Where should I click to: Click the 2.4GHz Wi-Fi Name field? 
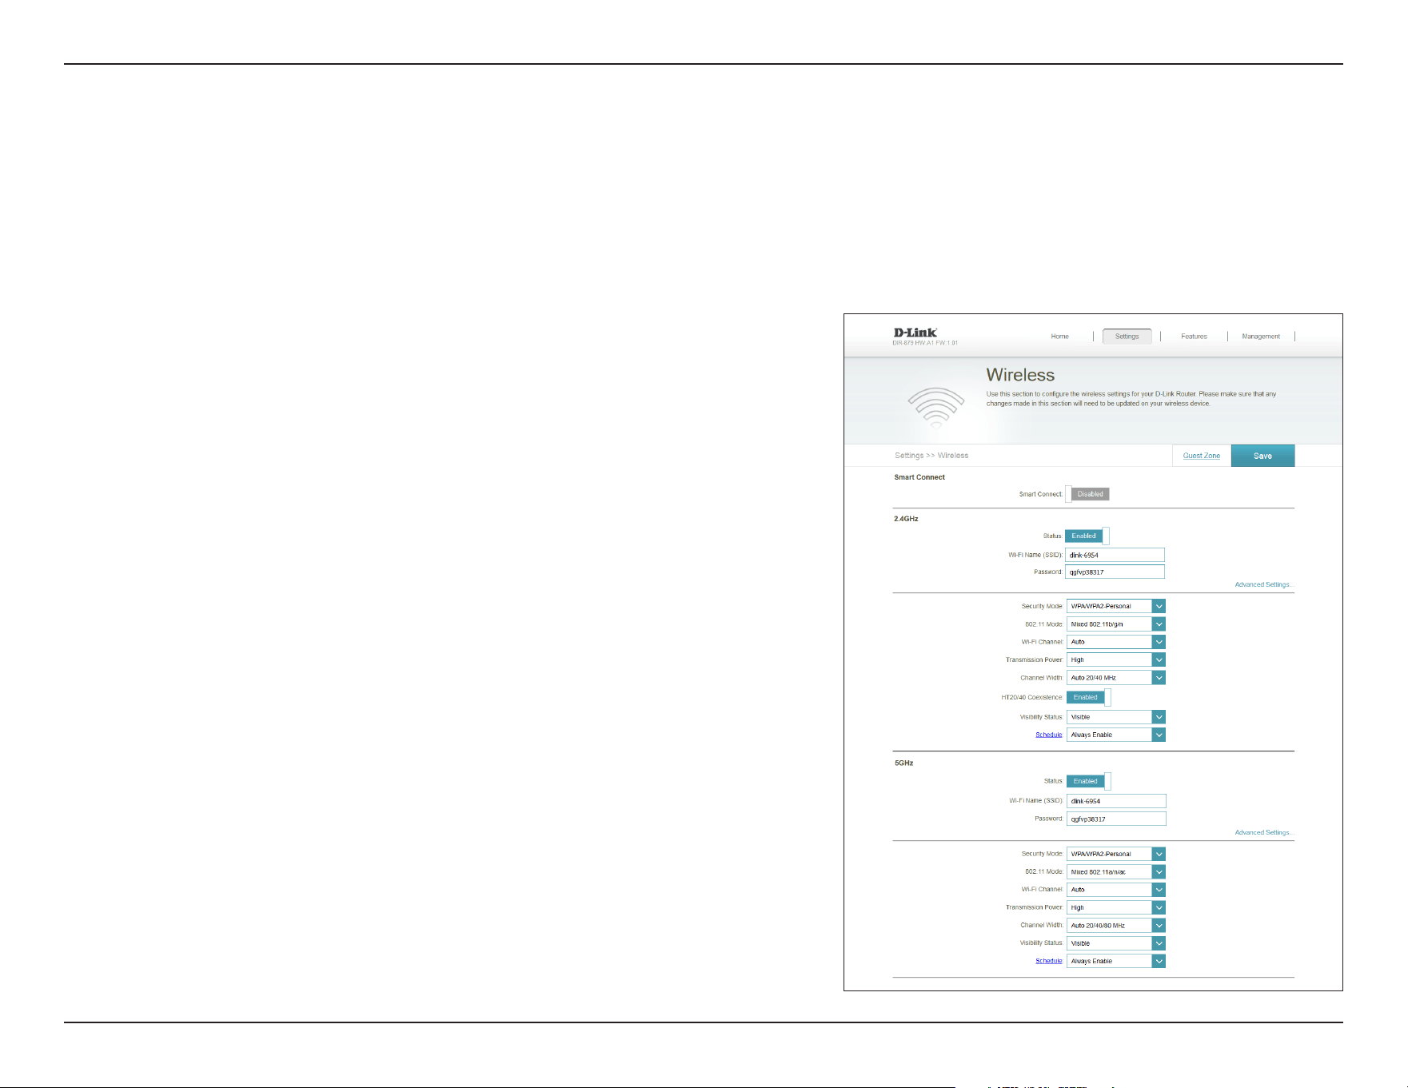1115,555
